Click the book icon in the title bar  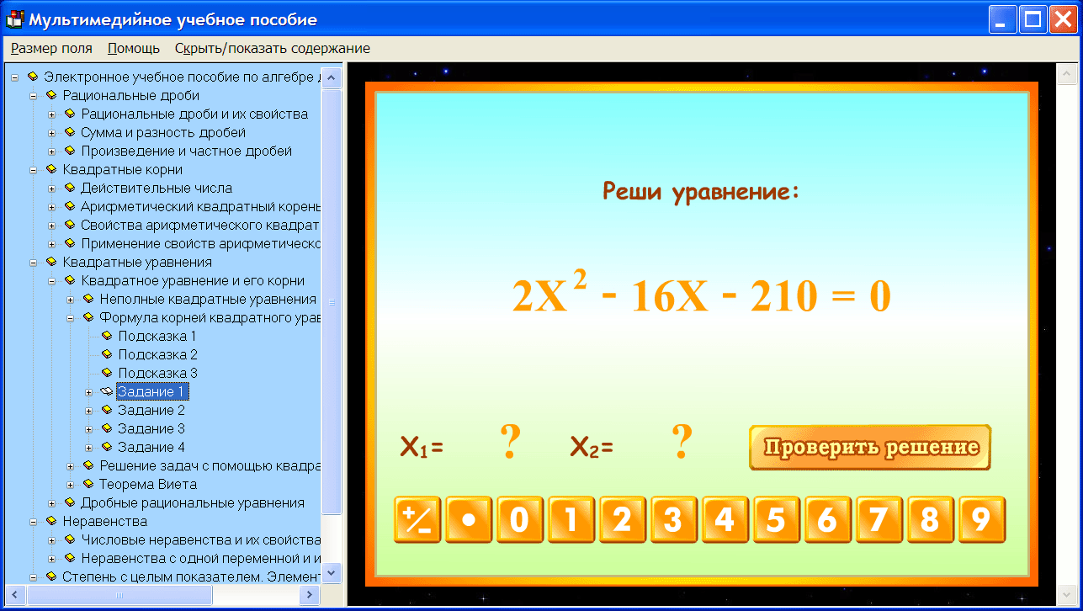(x=14, y=18)
